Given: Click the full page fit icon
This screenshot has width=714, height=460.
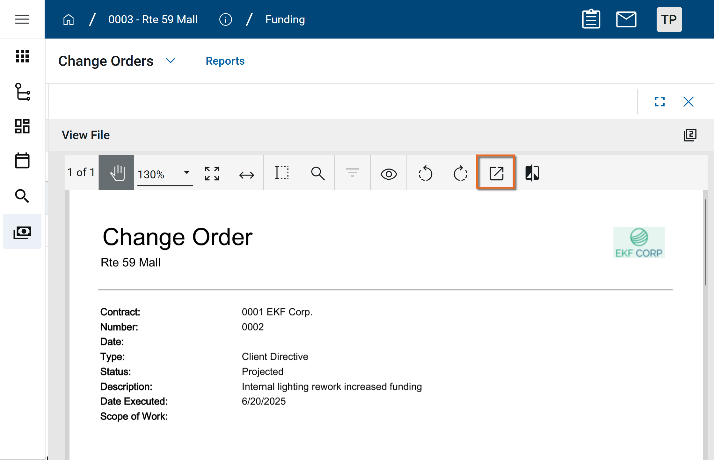Looking at the screenshot, I should click(x=212, y=174).
